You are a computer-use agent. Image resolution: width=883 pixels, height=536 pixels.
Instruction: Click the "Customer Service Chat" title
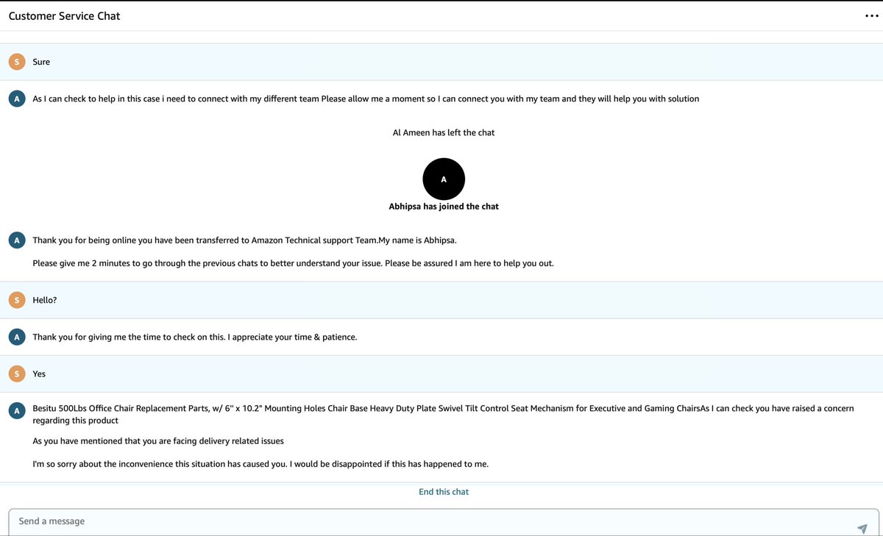click(x=64, y=15)
